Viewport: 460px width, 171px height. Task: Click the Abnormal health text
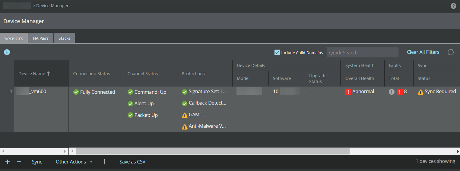(363, 92)
